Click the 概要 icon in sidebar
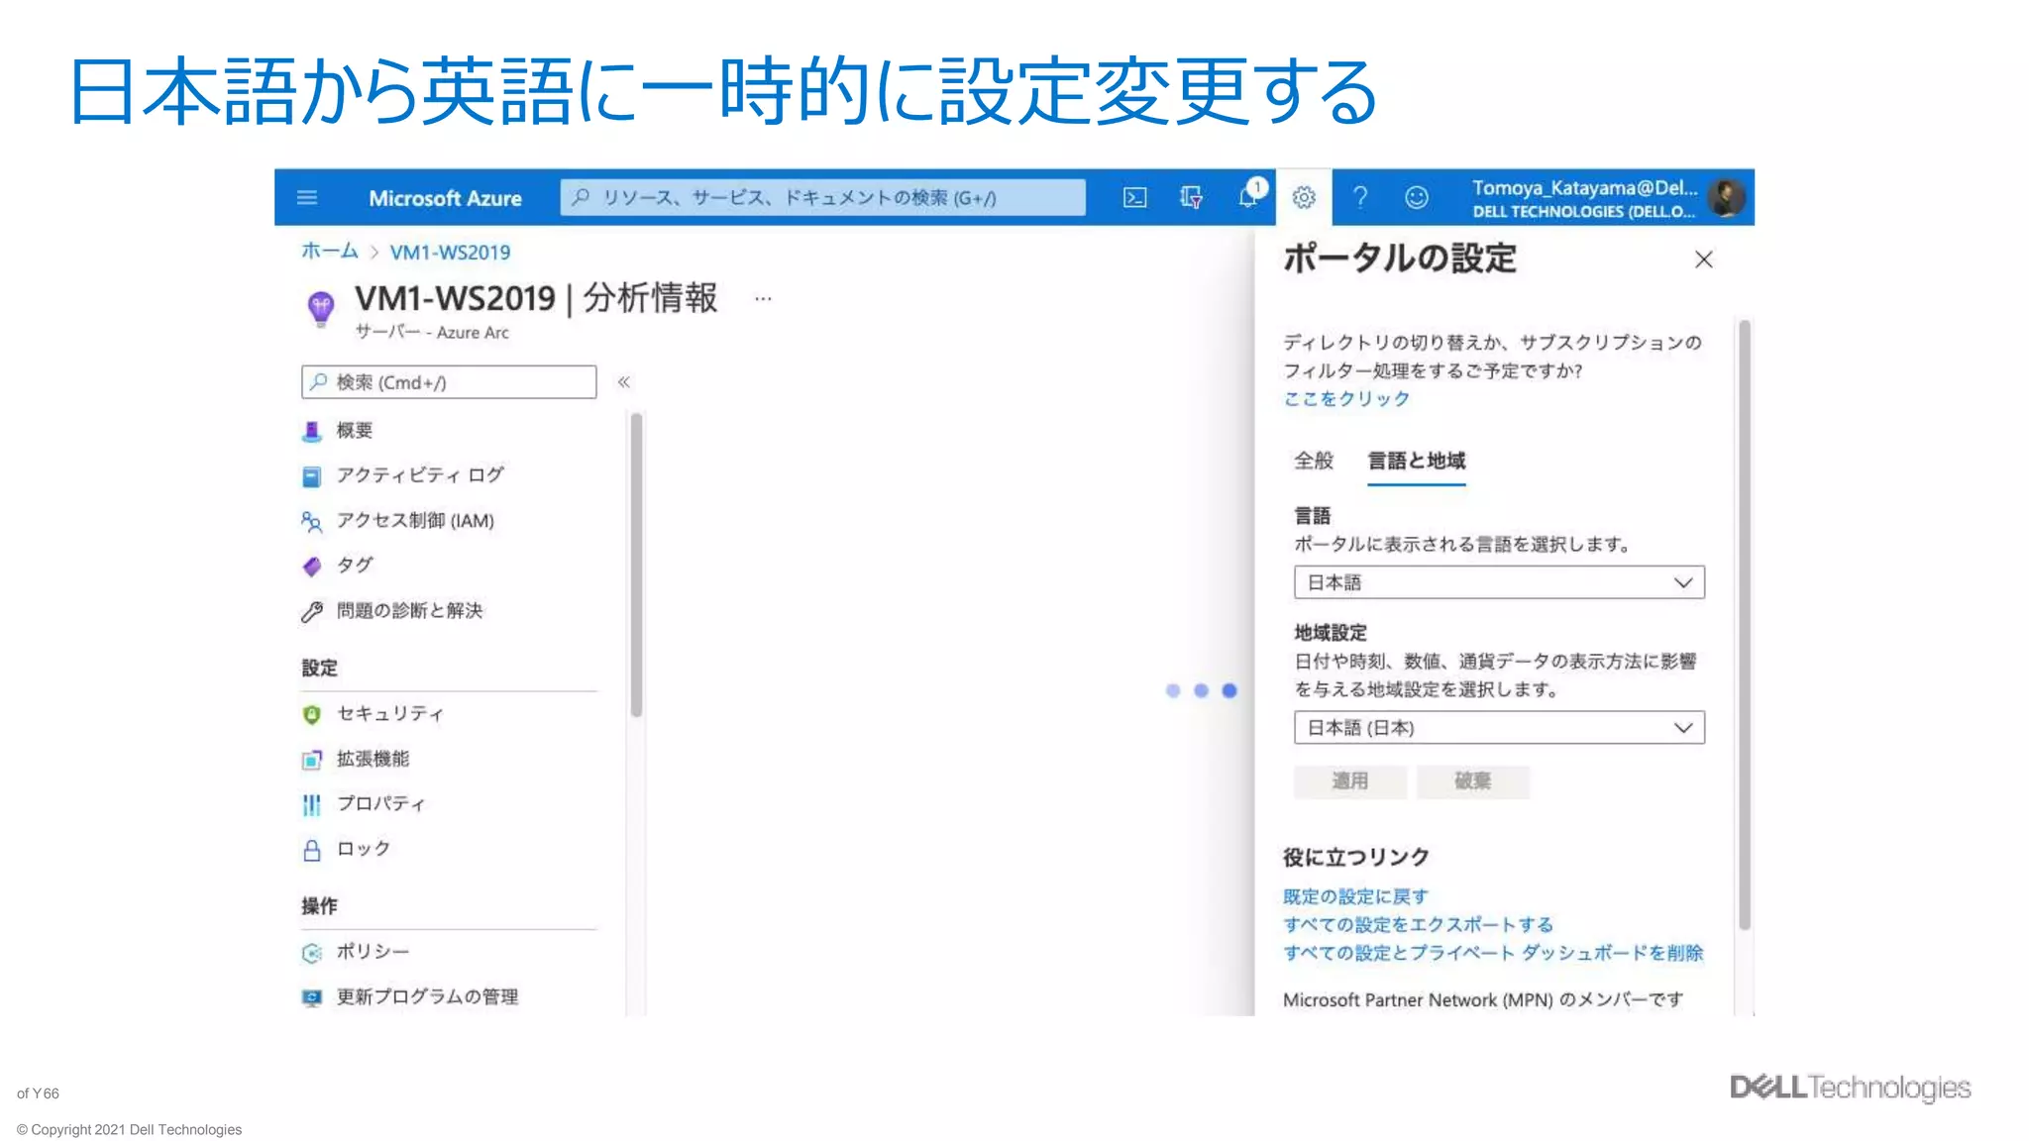This screenshot has height=1141, width=2029. click(312, 431)
